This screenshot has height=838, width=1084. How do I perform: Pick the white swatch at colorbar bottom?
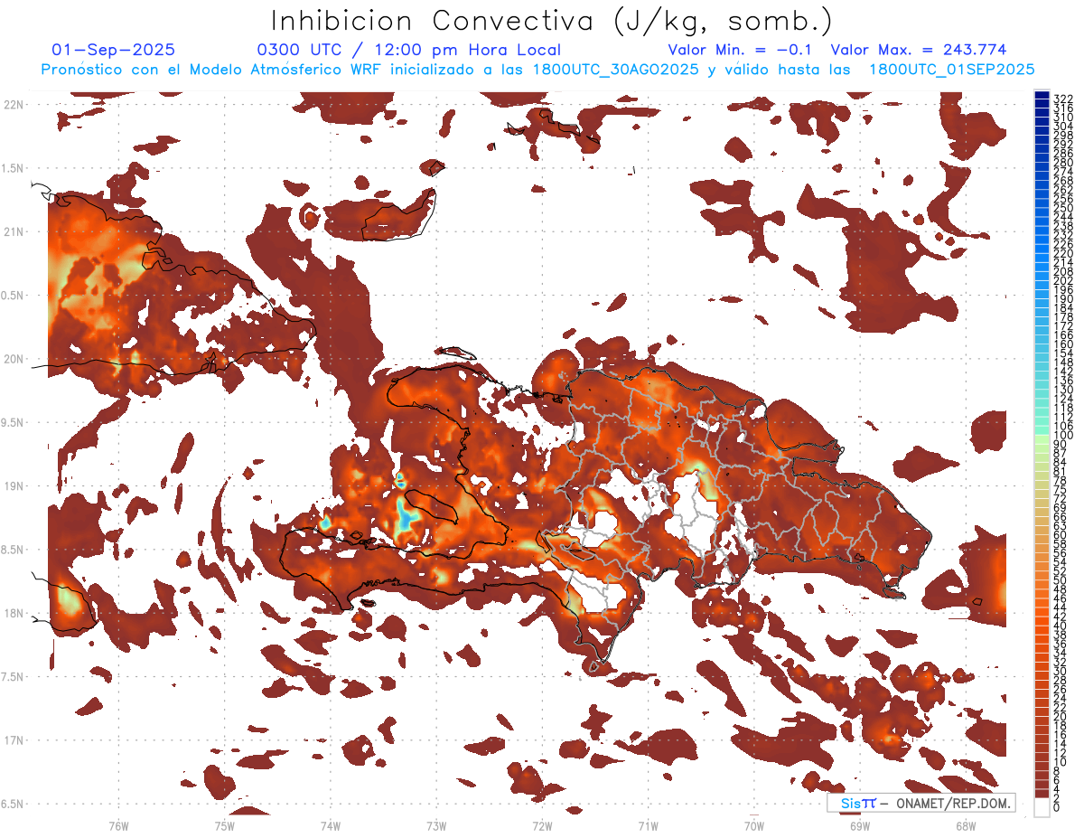1042,806
